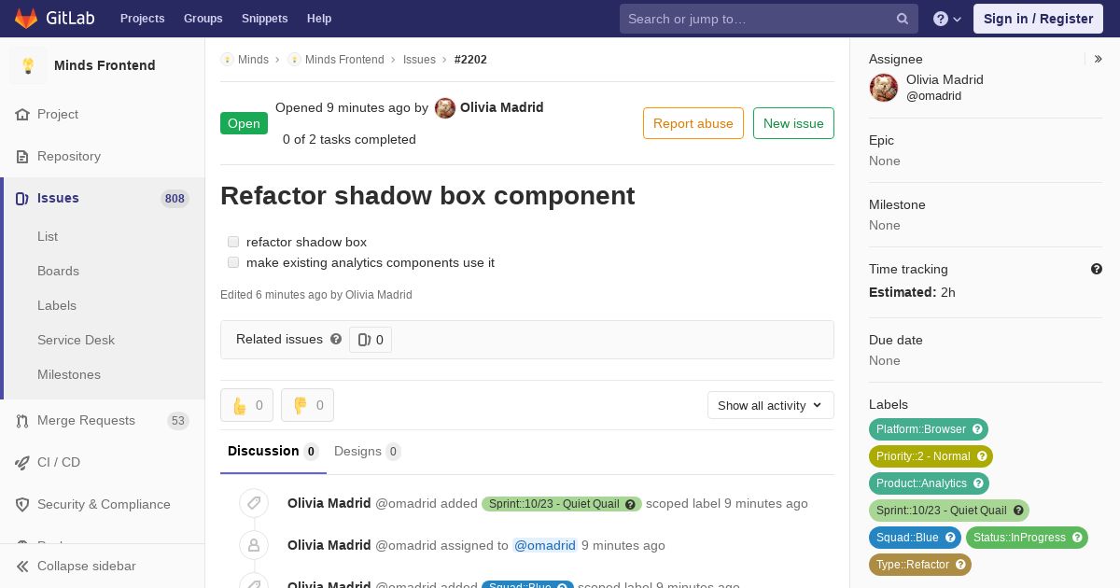This screenshot has height=588, width=1120.
Task: Open Issues List in the sidebar
Action: pyautogui.click(x=48, y=236)
